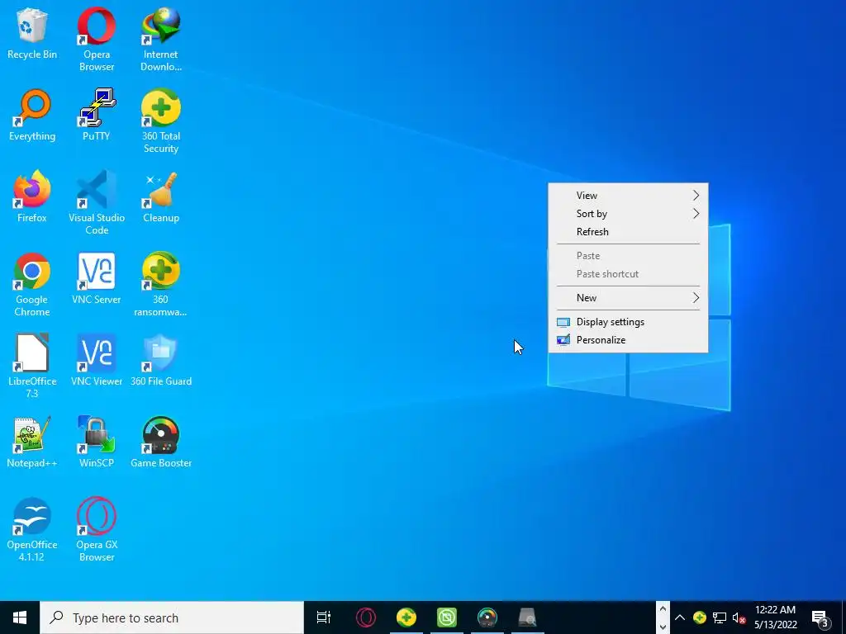The image size is (846, 634).
Task: Show hidden system tray icons
Action: click(680, 617)
